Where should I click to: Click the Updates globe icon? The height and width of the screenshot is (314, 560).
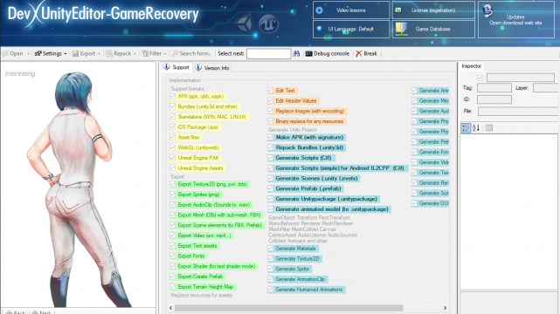pos(487,10)
